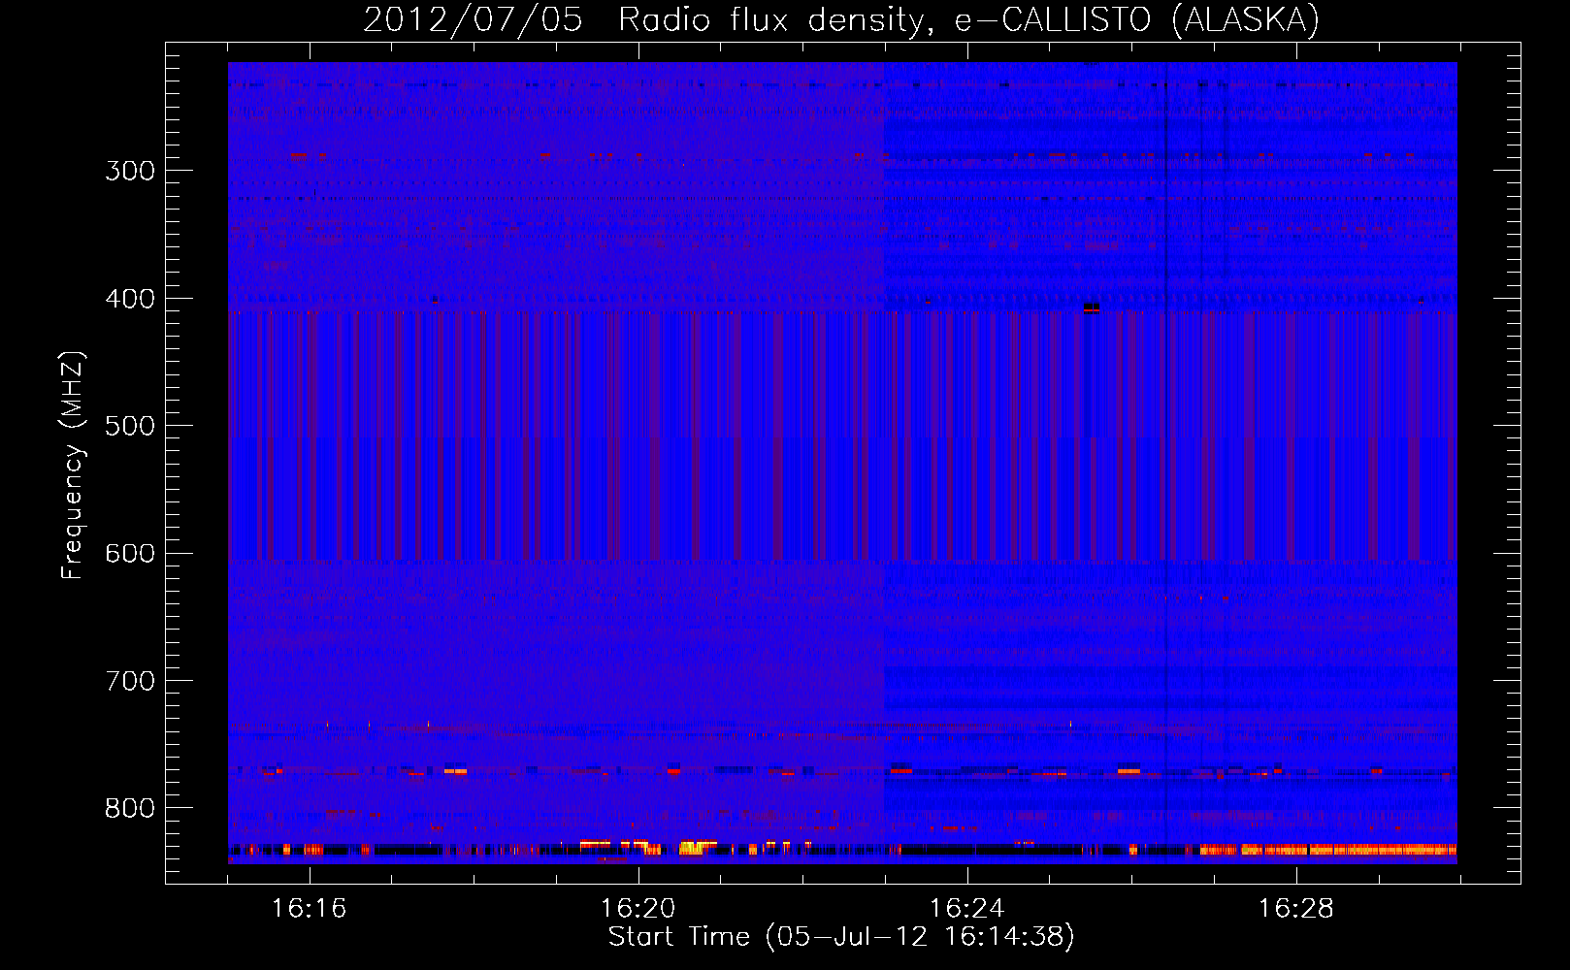This screenshot has height=970, width=1570.
Task: Click the 16:20 time tick label
Action: pyautogui.click(x=638, y=909)
